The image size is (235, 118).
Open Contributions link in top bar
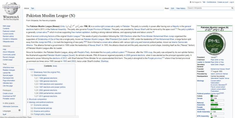(211, 2)
